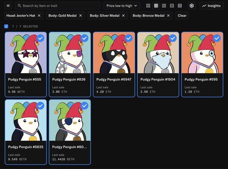Click the 1.20 ETH last sale value
Screen dimensions: 228x169
(x=192, y=92)
